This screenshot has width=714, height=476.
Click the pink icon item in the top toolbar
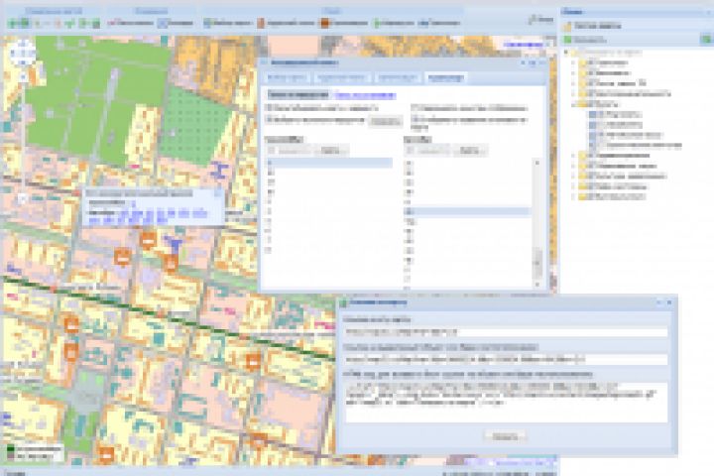(x=131, y=23)
